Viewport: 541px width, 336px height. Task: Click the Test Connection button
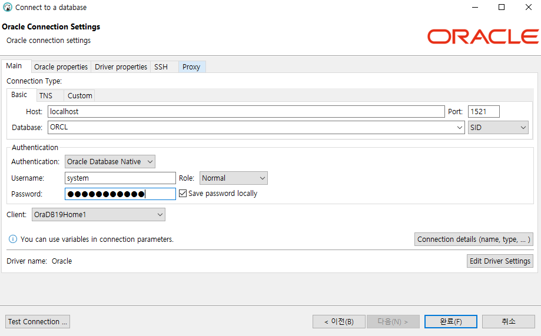point(38,321)
